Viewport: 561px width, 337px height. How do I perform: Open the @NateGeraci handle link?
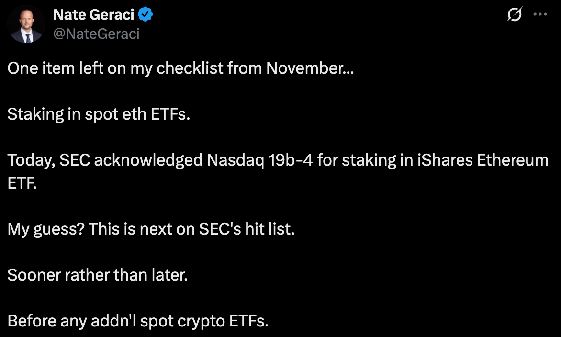(x=96, y=34)
